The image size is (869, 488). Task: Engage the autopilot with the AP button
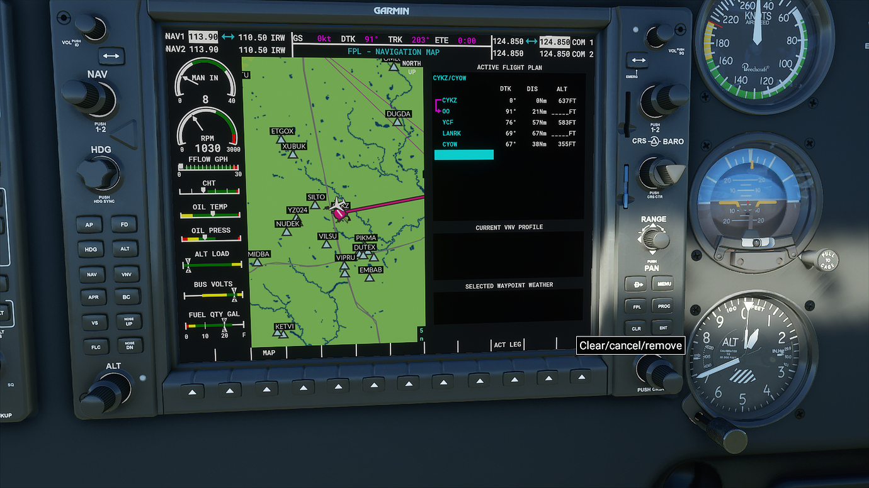[x=89, y=224]
